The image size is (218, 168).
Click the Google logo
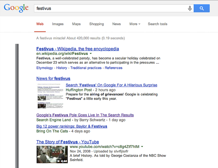tap(16, 8)
